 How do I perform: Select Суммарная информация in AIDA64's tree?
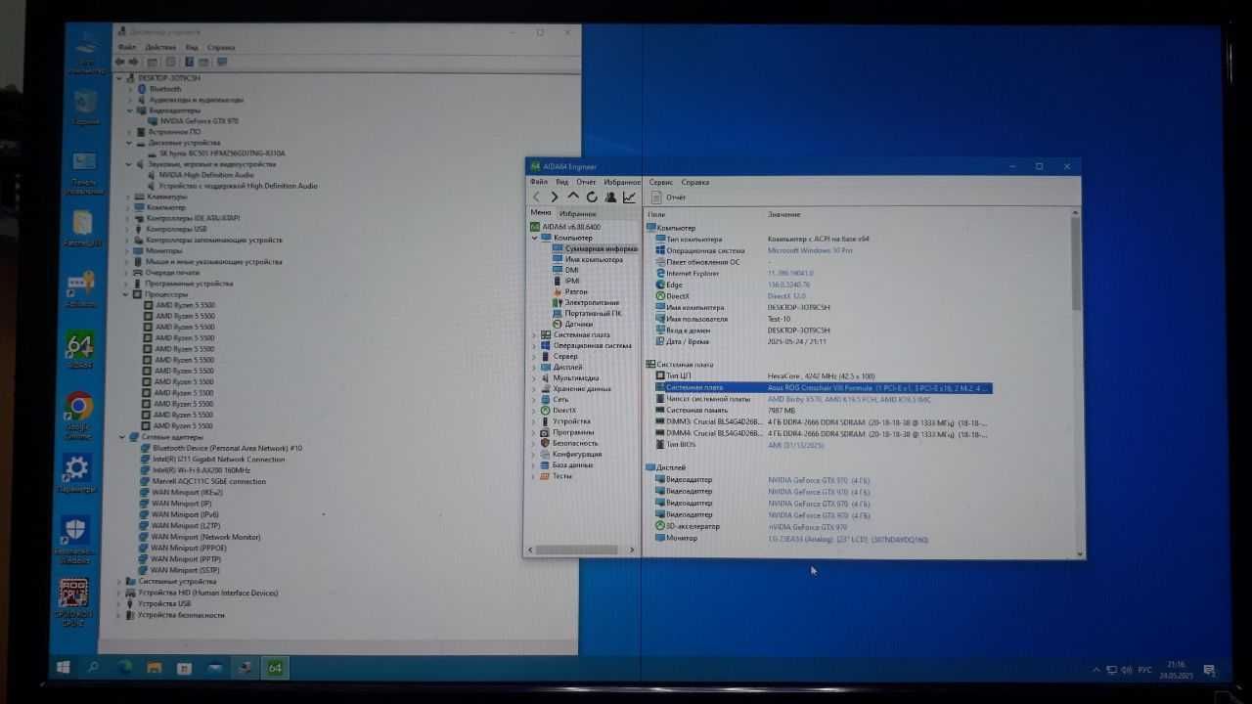coord(595,248)
